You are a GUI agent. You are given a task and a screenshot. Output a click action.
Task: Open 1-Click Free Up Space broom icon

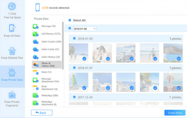(12, 6)
